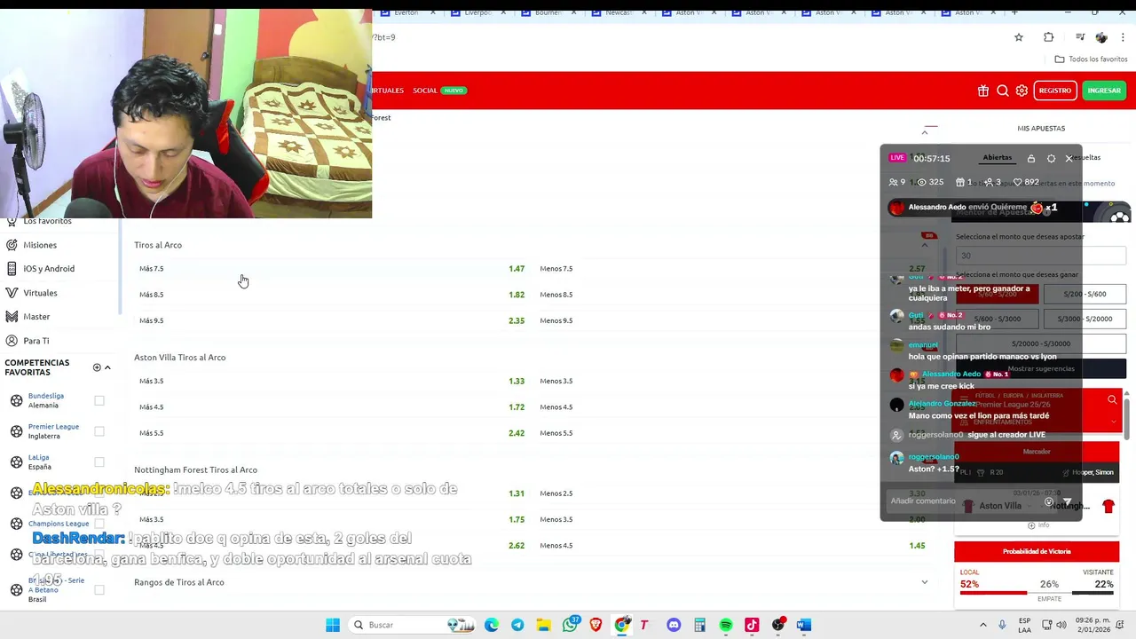Open the live chat overlay settings gear
This screenshot has height=639, width=1136.
tap(1051, 158)
